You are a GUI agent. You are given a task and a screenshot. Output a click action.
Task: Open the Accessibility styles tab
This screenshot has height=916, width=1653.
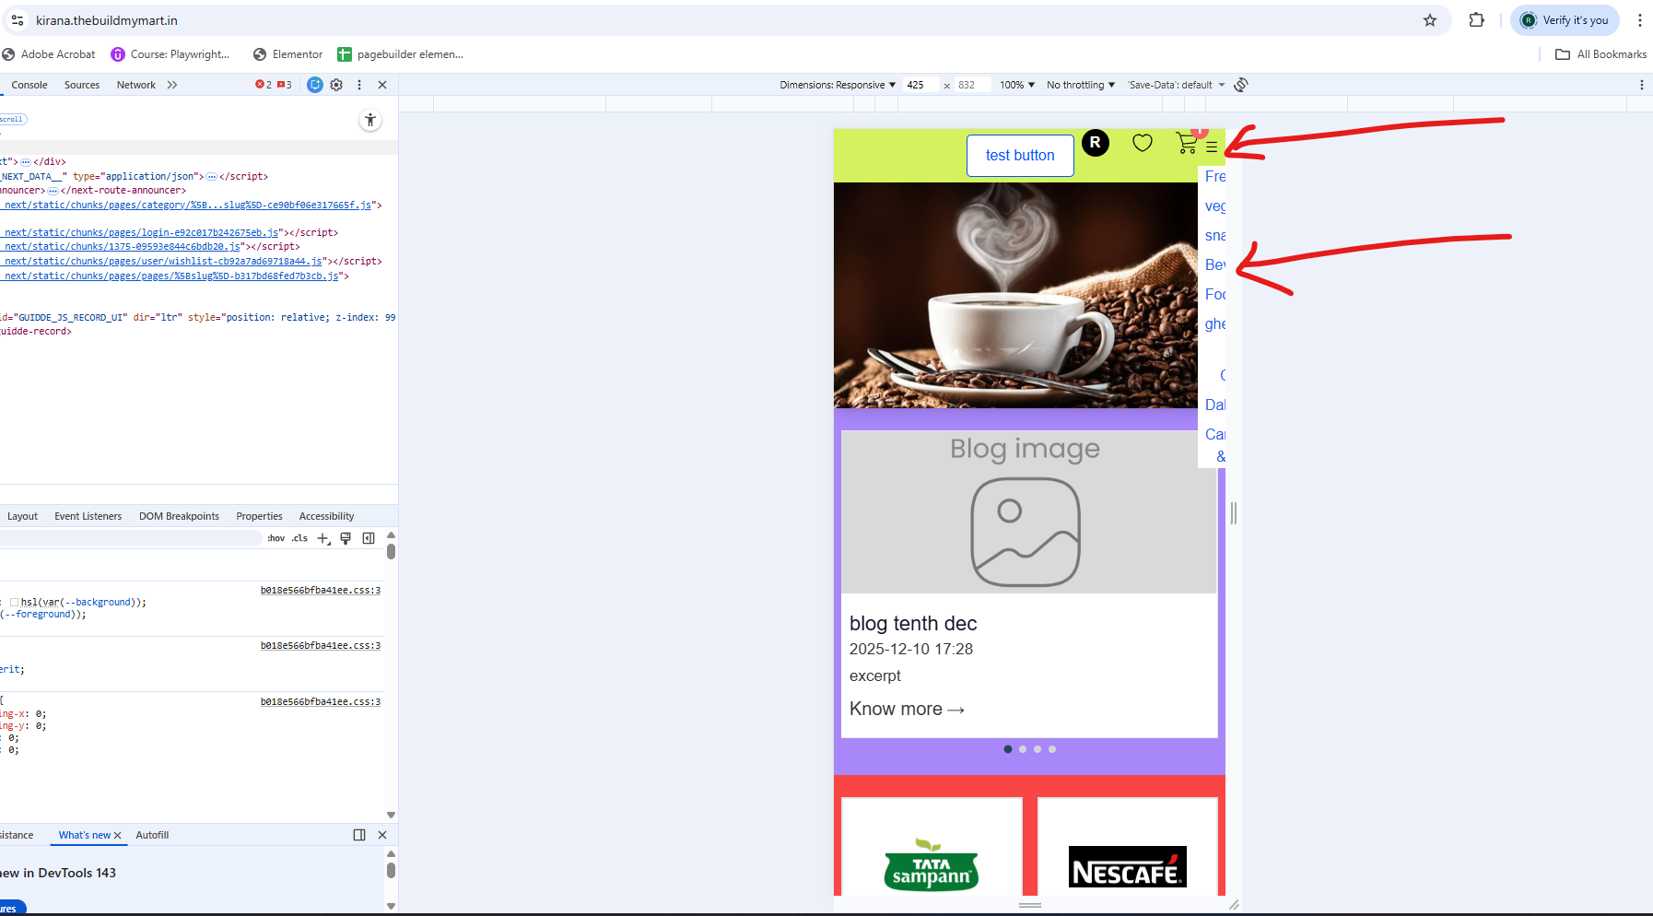[326, 516]
